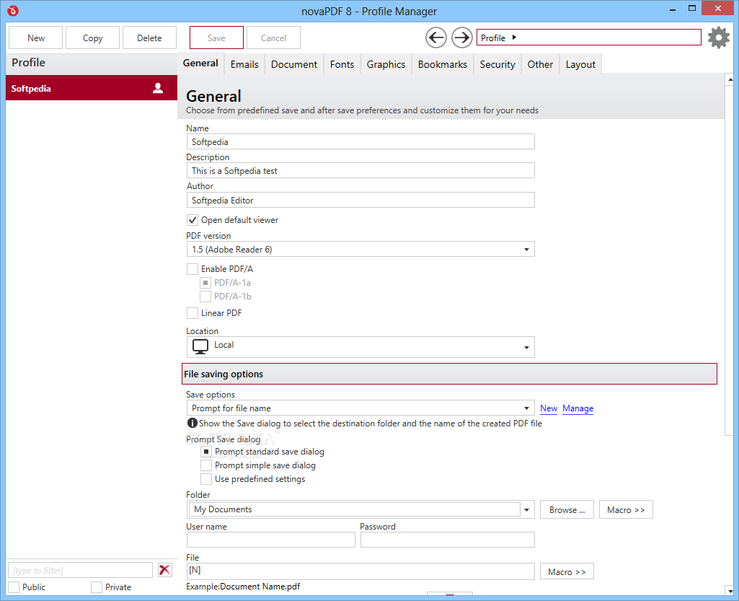Click the Manage link beside Save options
Viewport: 739px width, 601px height.
(x=578, y=408)
